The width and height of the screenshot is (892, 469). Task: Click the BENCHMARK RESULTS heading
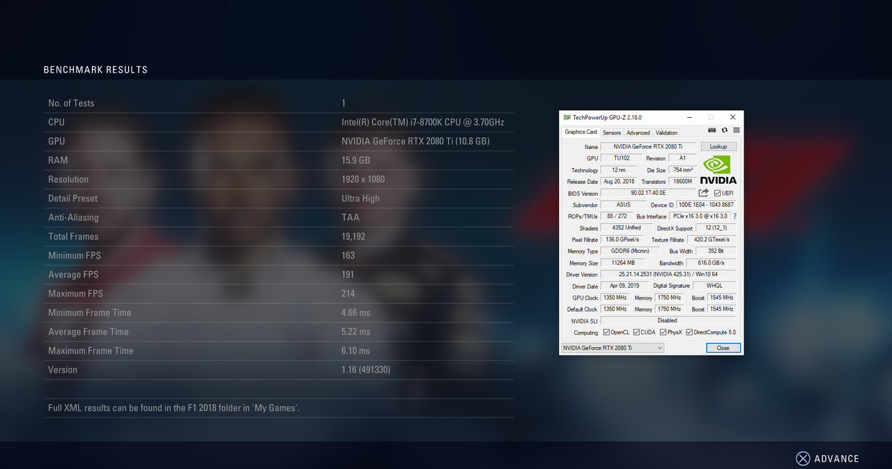pos(95,70)
